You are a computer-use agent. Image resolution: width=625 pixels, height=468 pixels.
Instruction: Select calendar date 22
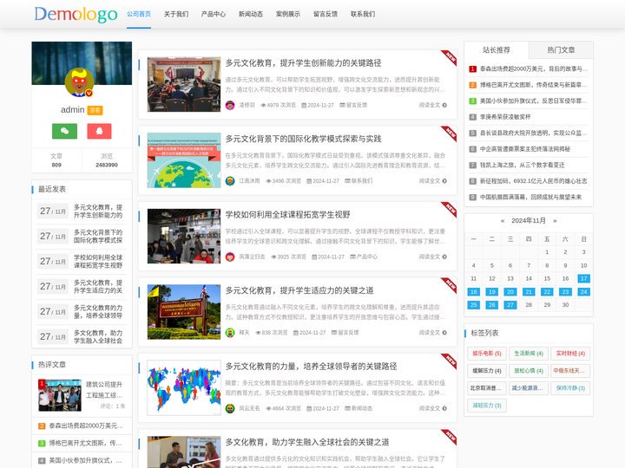(547, 292)
